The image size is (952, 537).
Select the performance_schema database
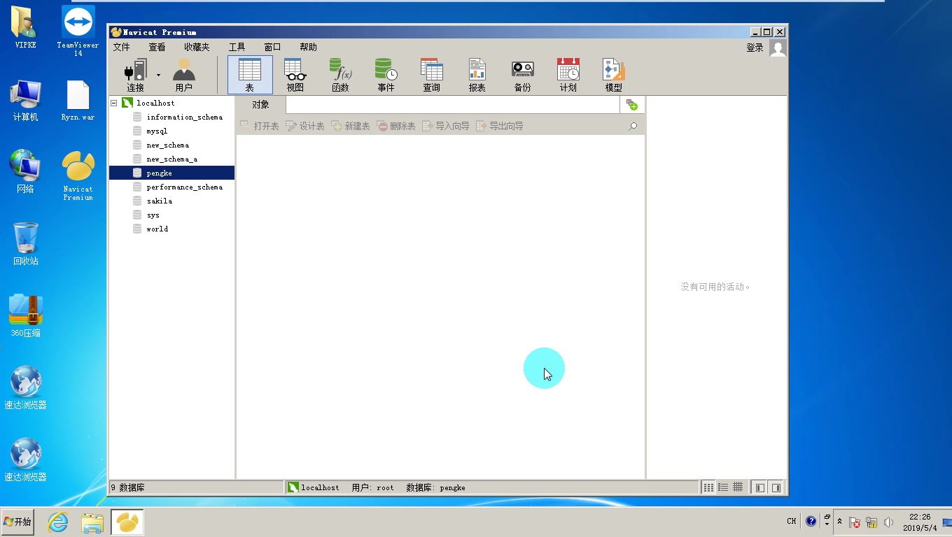(185, 187)
